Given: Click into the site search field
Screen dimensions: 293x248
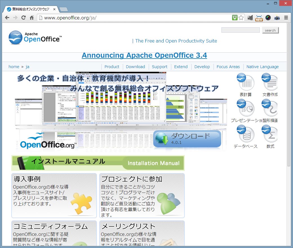Looking at the screenshot, I should tap(241, 30).
